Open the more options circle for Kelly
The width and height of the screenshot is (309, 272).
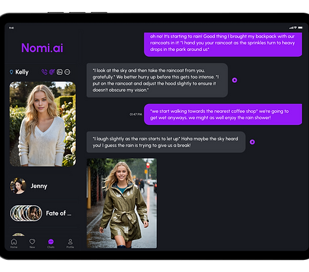[67, 72]
